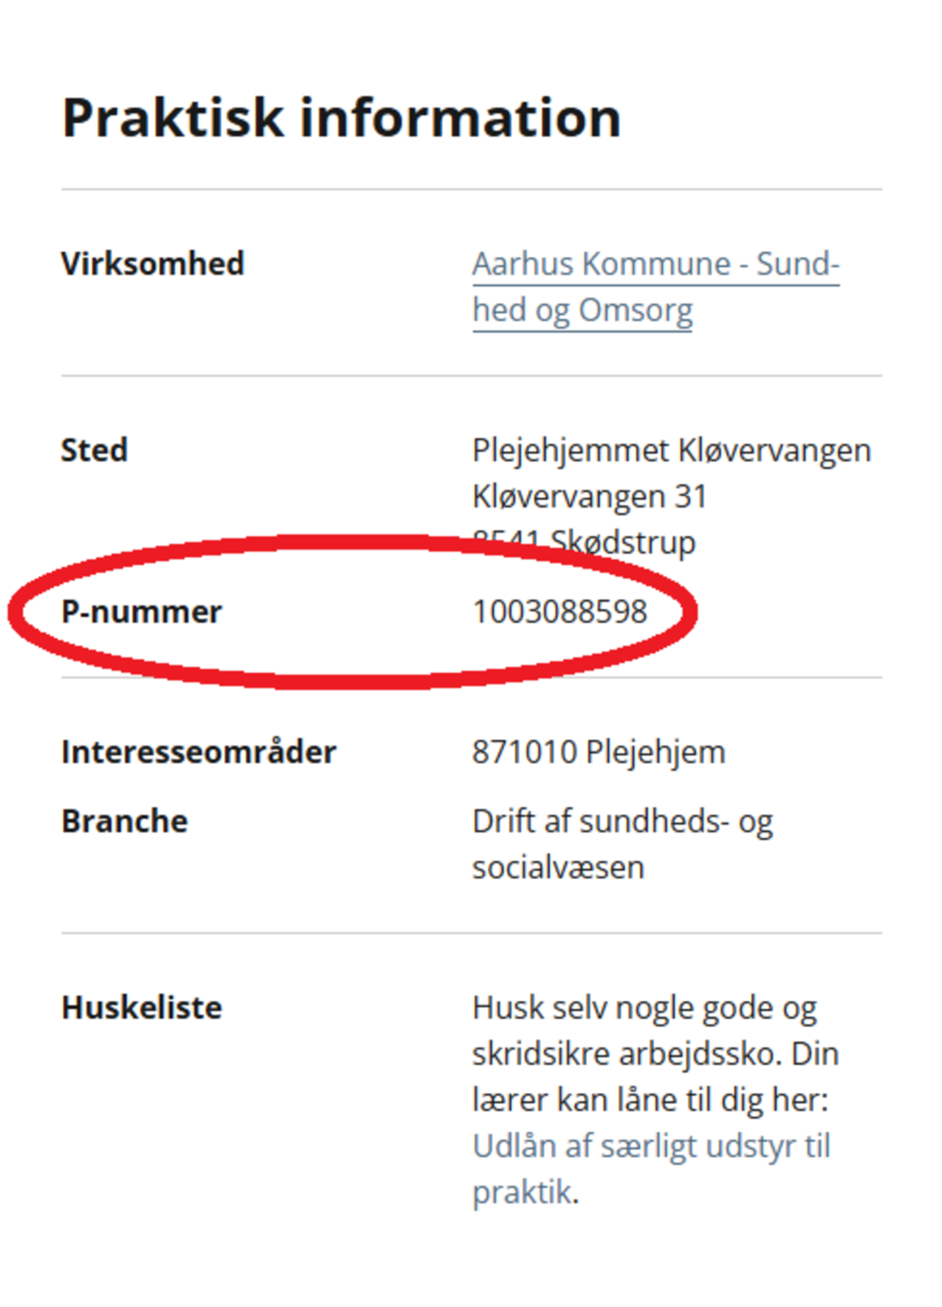The width and height of the screenshot is (942, 1307).
Task: Click the Branche label
Action: click(x=125, y=821)
